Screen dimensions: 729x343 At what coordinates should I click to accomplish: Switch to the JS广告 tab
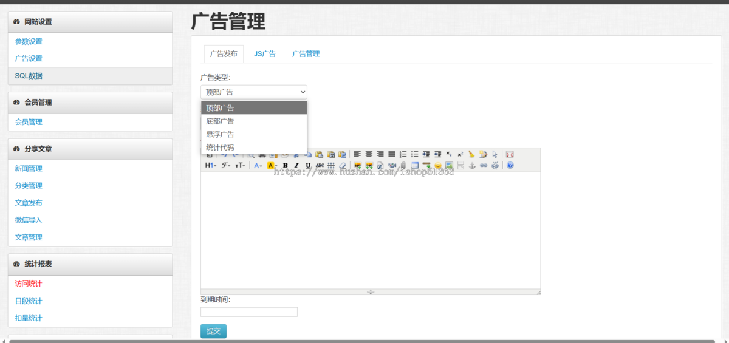coord(265,54)
